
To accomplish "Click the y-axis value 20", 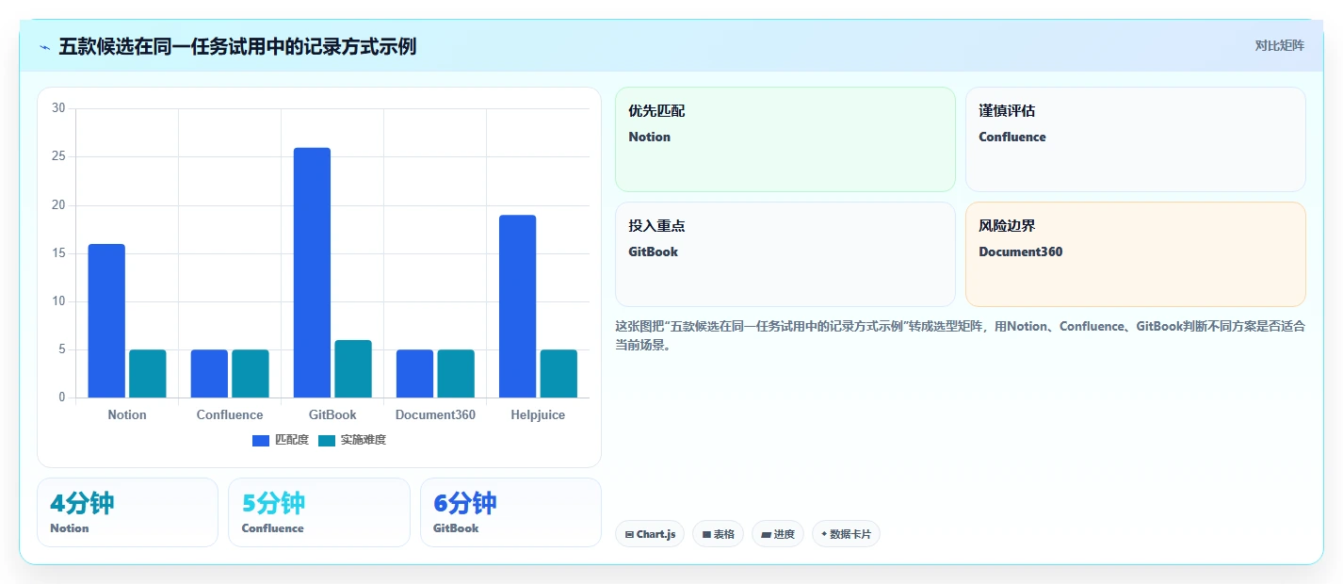I will 58,204.
